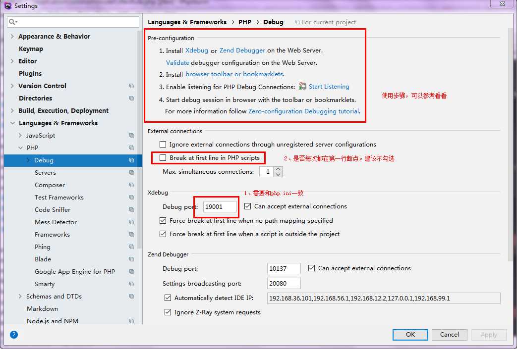
Task: Expand the Debug node arrow
Action: point(28,160)
